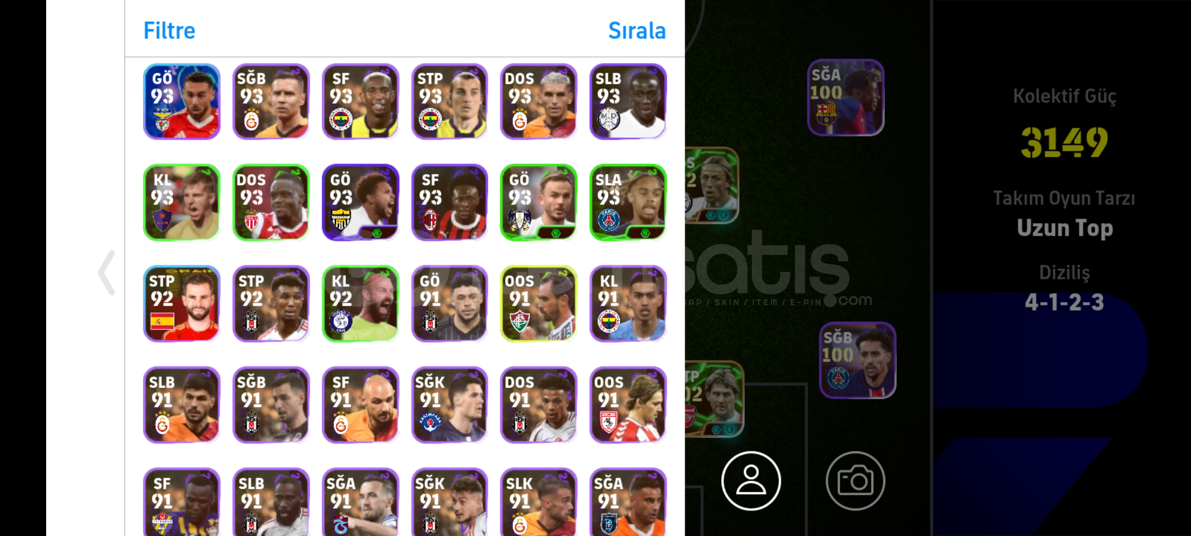Open the Sırala sort menu
This screenshot has height=536, width=1191.
637,31
